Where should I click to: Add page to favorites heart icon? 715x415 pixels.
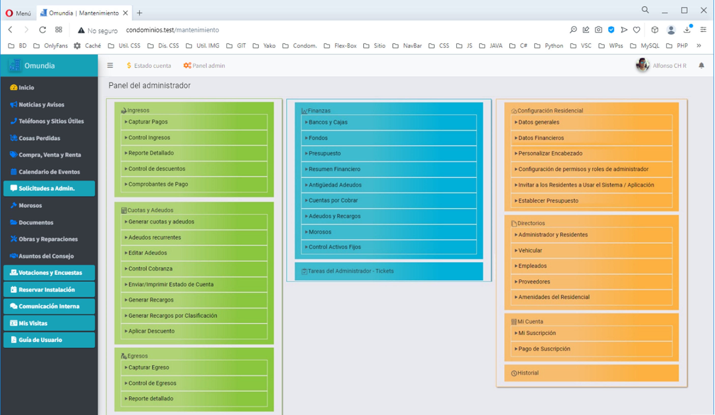pyautogui.click(x=636, y=30)
